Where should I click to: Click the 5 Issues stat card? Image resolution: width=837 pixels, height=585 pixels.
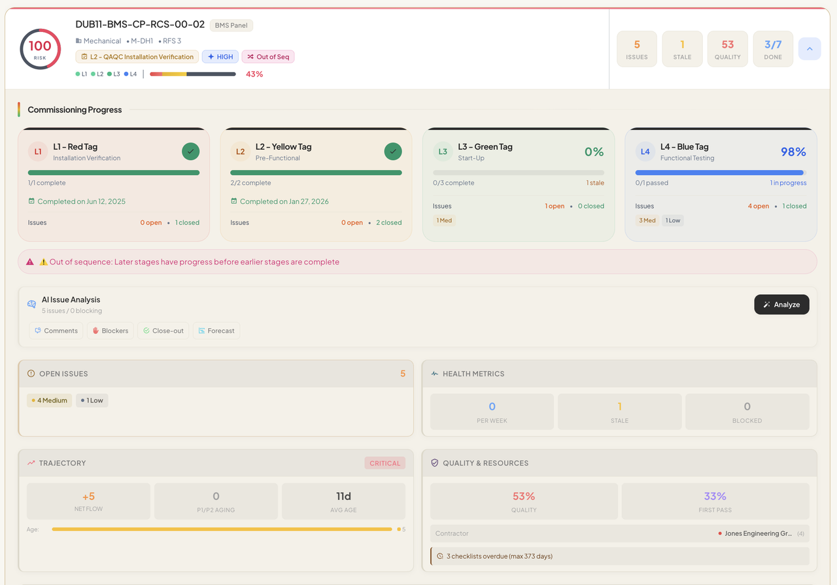637,49
